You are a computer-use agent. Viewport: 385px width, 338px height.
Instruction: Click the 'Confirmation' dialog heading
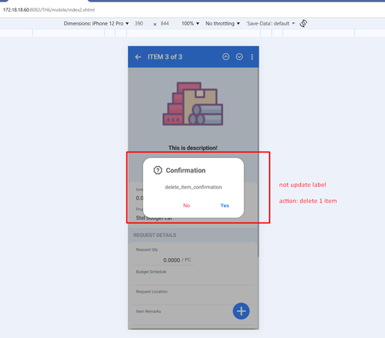[x=186, y=170]
